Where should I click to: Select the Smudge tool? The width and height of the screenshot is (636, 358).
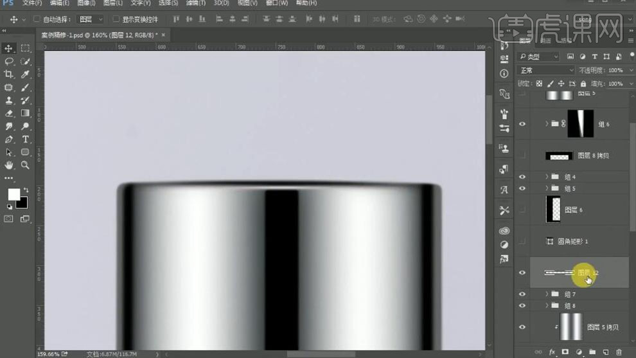click(8, 126)
